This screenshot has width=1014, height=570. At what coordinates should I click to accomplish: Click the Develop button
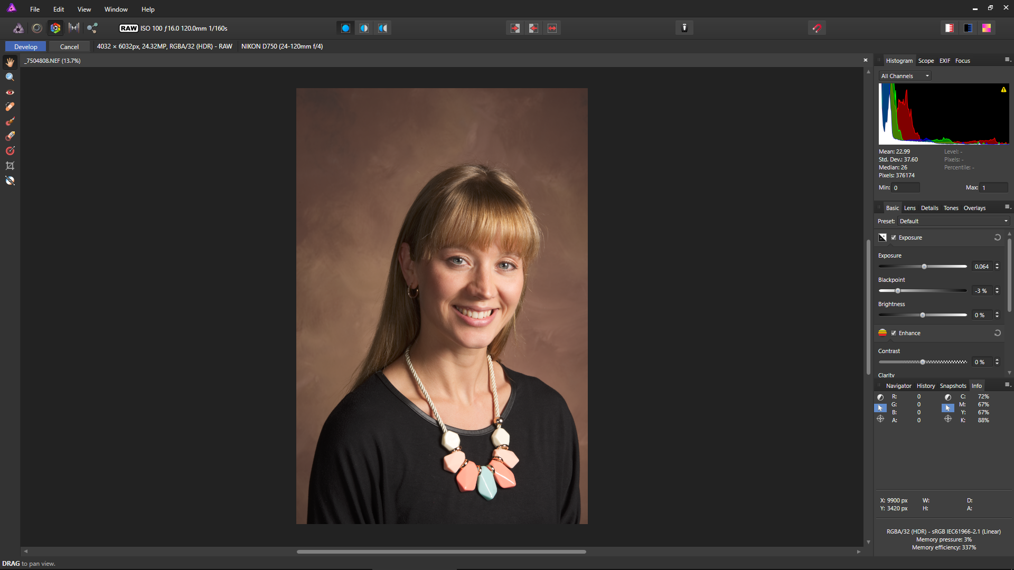coord(25,46)
